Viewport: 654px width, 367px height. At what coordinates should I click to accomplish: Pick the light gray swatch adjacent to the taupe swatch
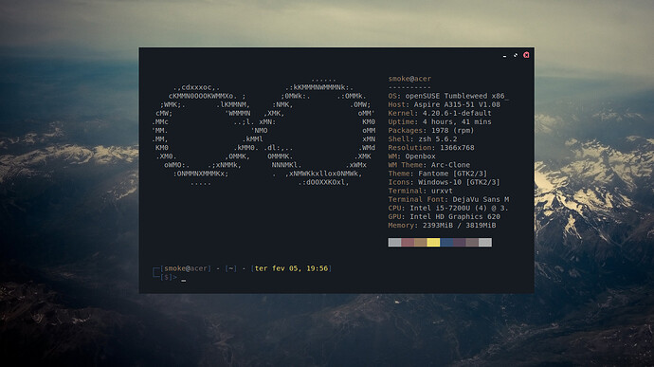[x=485, y=243]
